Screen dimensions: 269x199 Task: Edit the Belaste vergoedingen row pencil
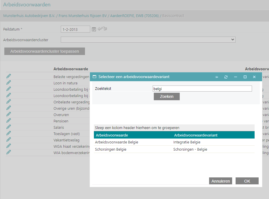tap(9, 76)
